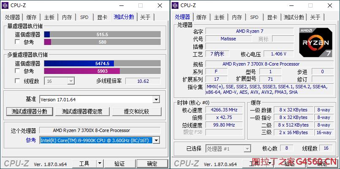The image size is (340, 169).
Task: Click 指令集 instruction list text
Action: pyautogui.click(x=270, y=89)
